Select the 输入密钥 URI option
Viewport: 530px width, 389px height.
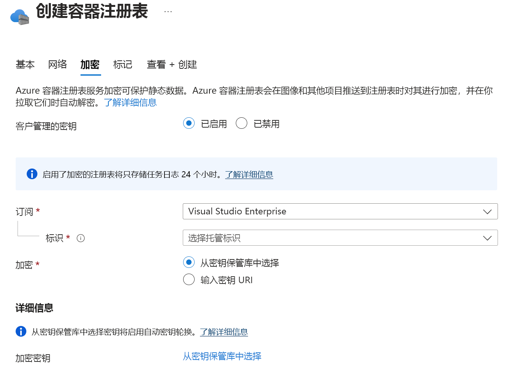click(189, 279)
